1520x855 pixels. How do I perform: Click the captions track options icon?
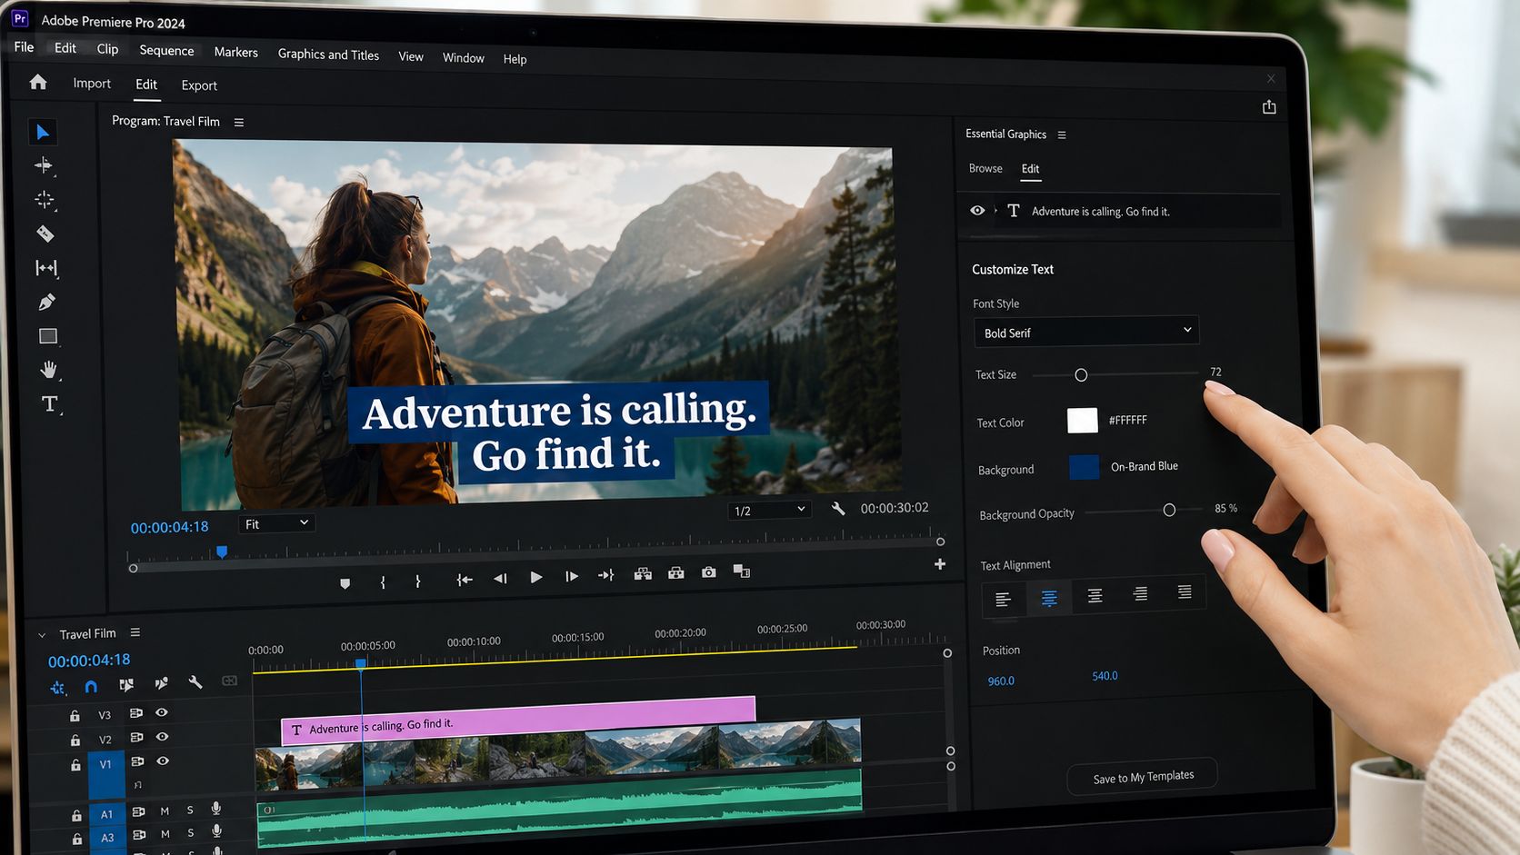[229, 681]
